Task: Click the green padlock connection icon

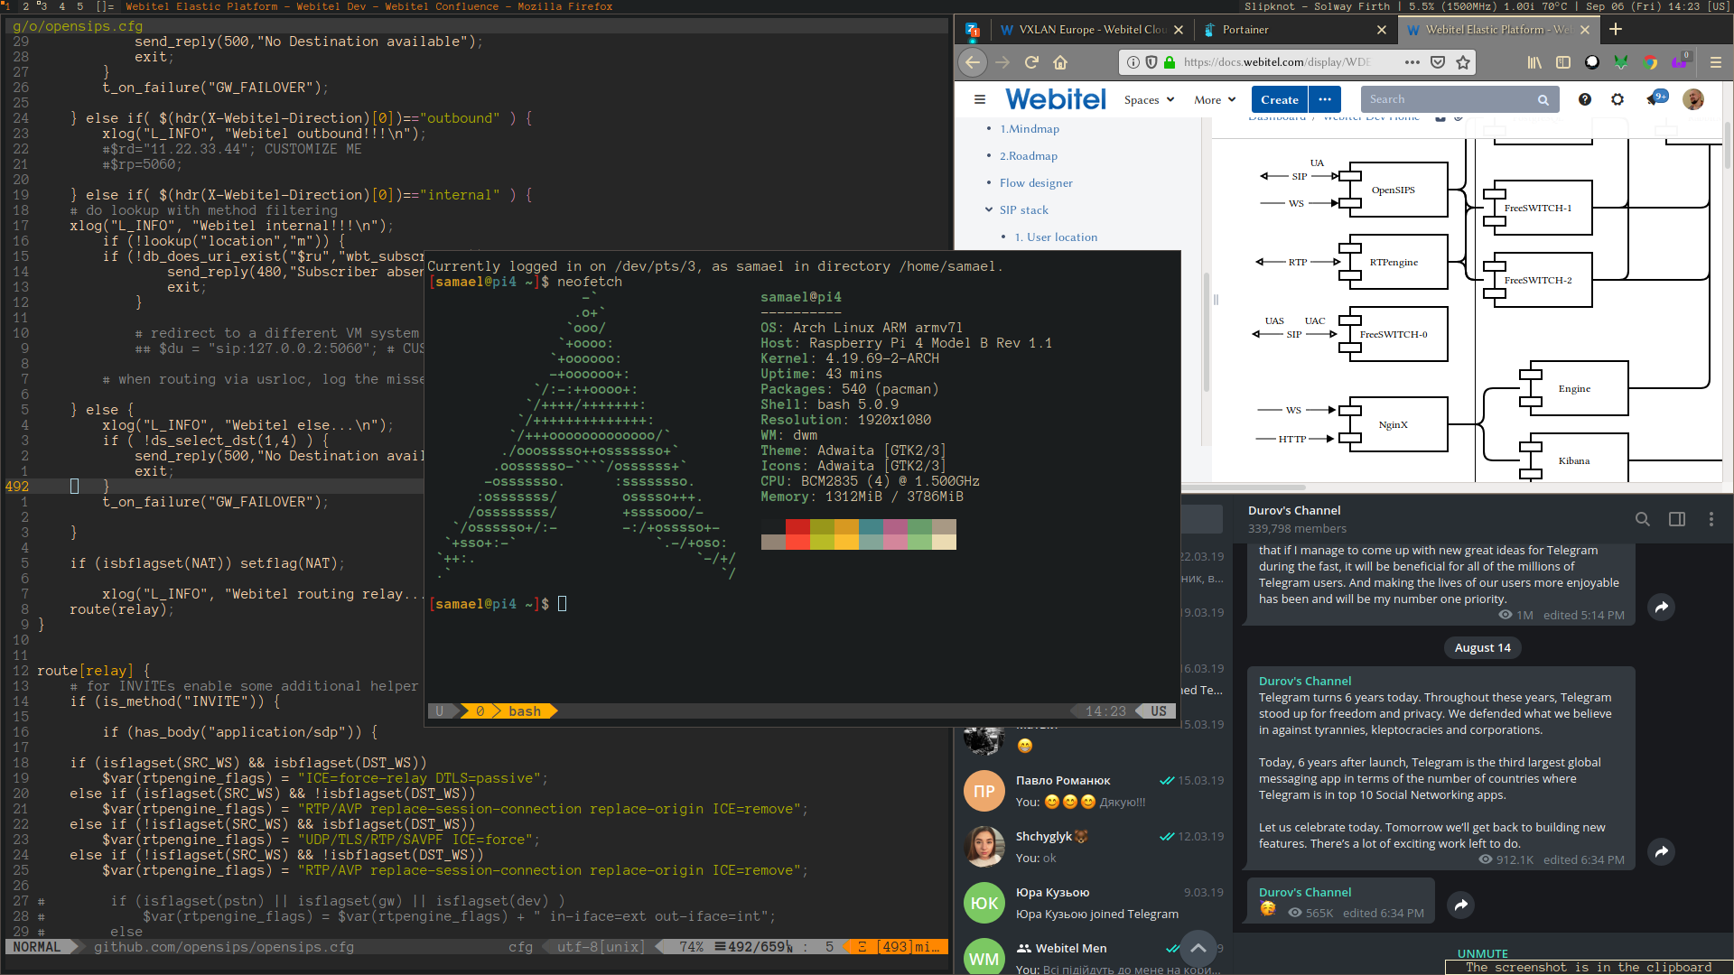Action: pos(1170,62)
